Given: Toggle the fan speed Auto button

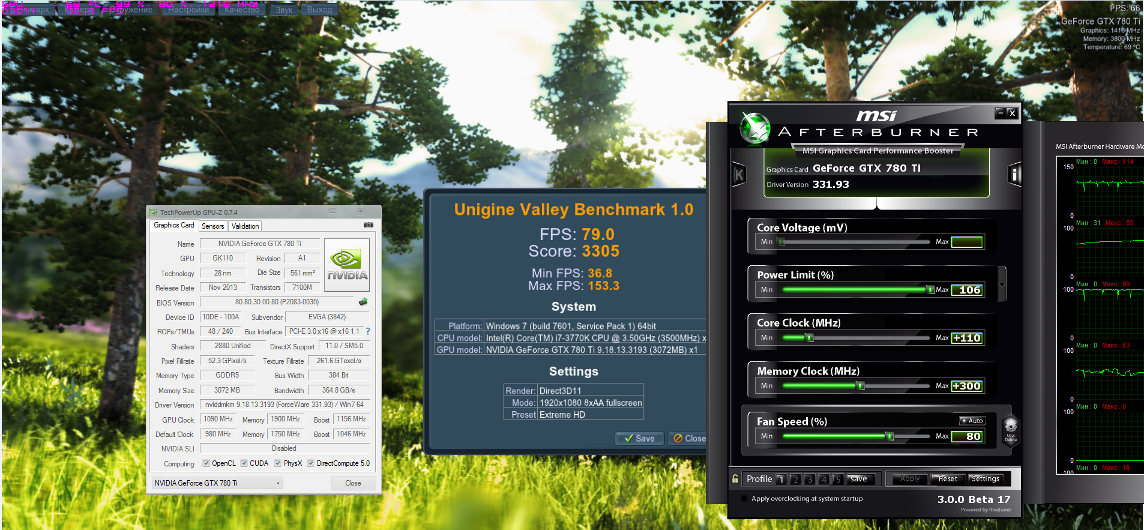Looking at the screenshot, I should [x=972, y=421].
